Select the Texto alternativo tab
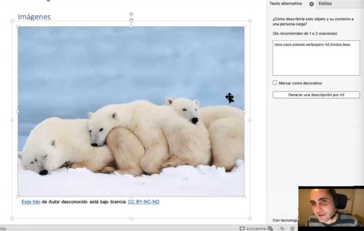The width and height of the screenshot is (364, 231). 285,4
